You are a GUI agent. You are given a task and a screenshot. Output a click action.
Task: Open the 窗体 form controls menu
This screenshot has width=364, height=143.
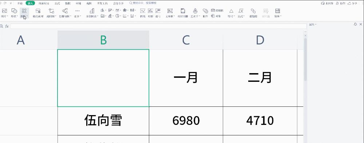(278, 13)
